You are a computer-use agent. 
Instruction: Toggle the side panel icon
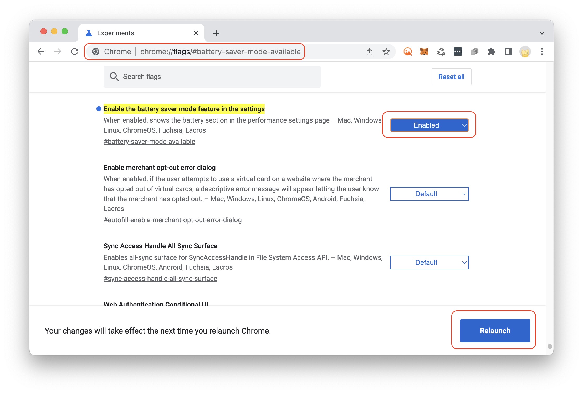[508, 52]
